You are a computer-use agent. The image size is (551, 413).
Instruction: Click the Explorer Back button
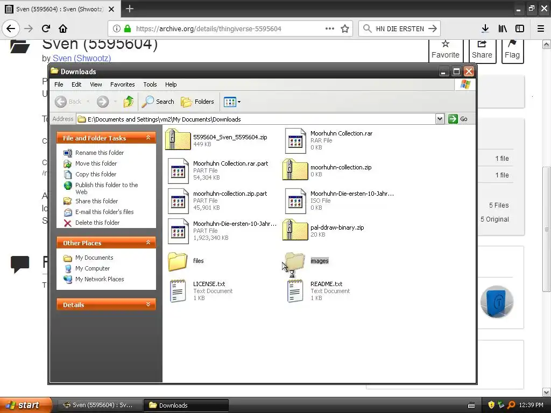click(x=68, y=102)
